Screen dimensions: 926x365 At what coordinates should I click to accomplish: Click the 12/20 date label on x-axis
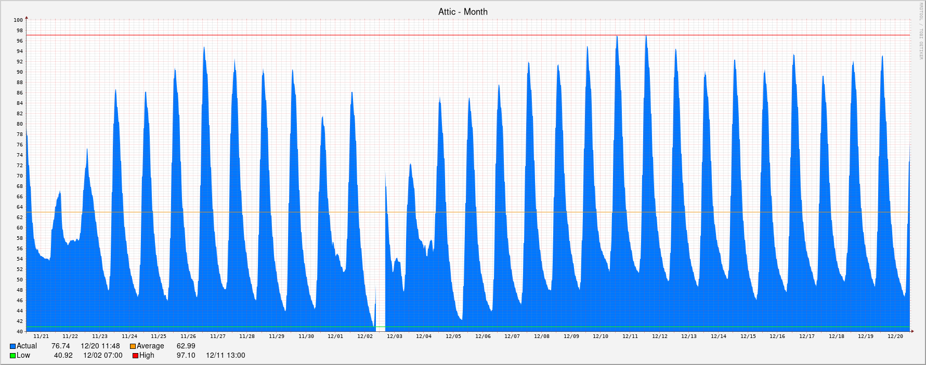pyautogui.click(x=895, y=336)
